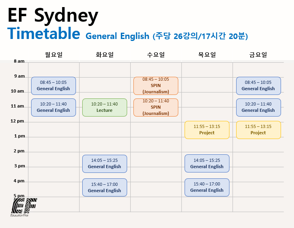Click the General English 주당 26강의 subtitle
The image size is (294, 228).
(167, 36)
